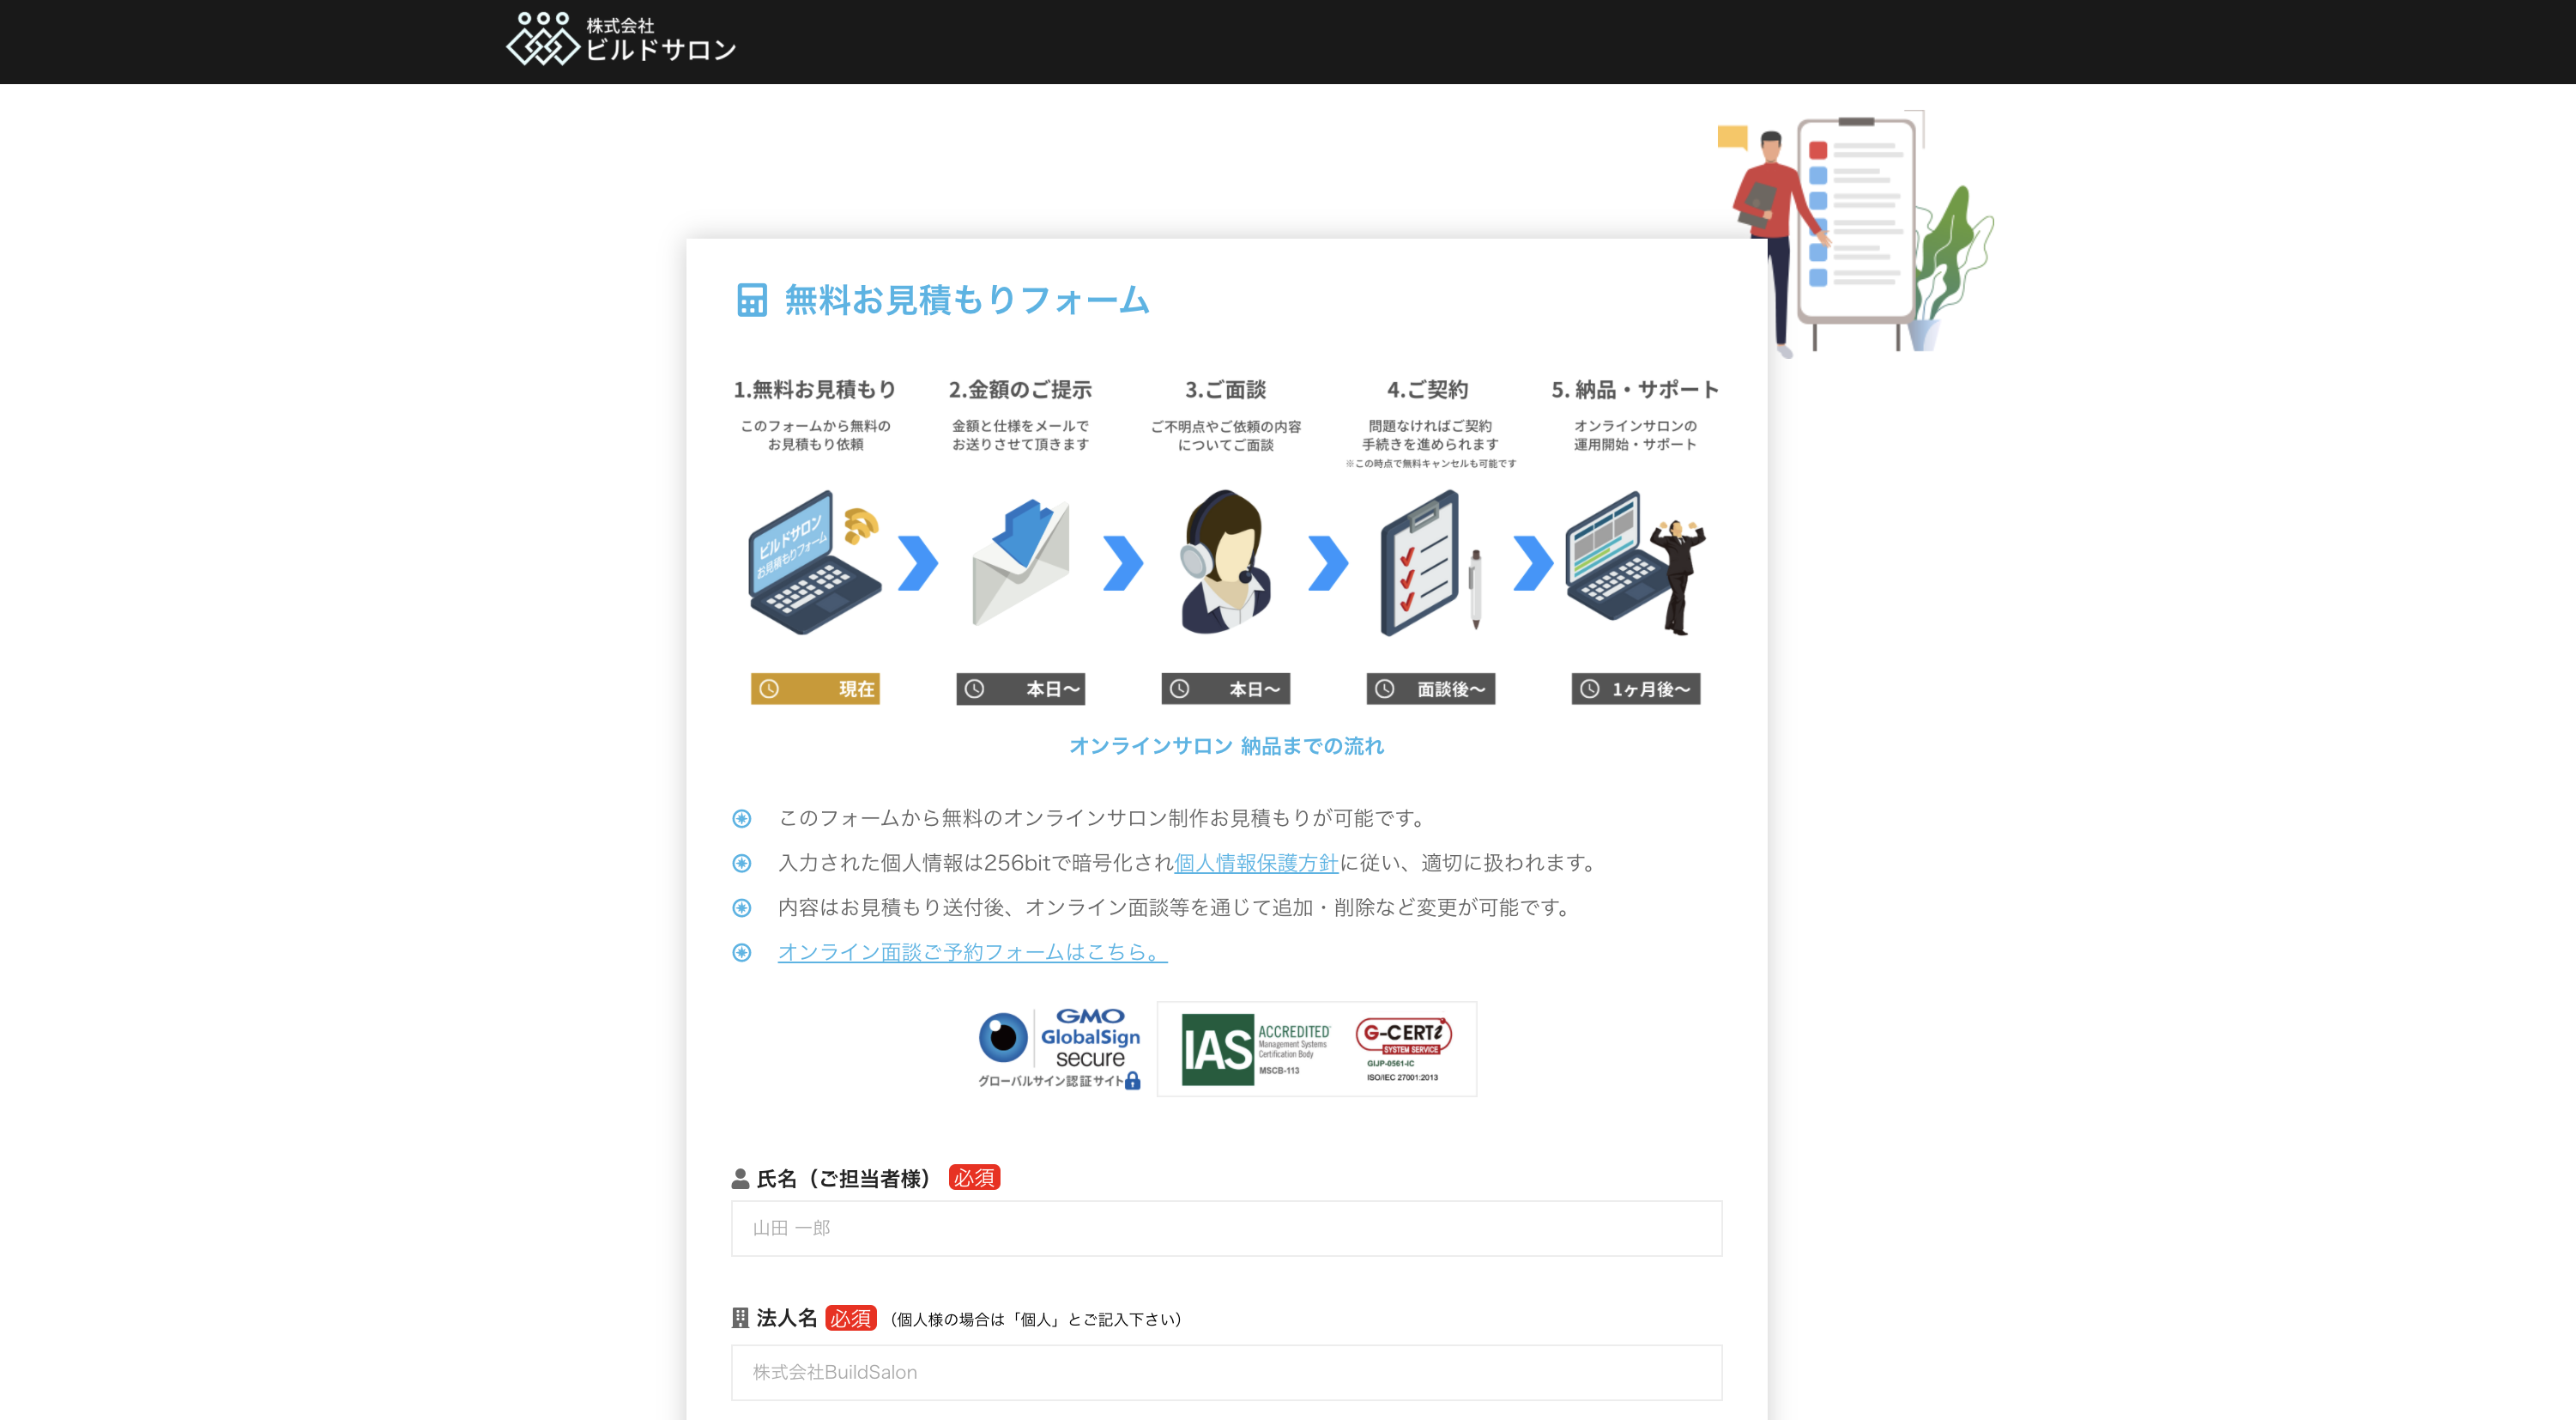This screenshot has width=2576, height=1420.
Task: Click the name input showing 山田 一郎
Action: click(1226, 1228)
